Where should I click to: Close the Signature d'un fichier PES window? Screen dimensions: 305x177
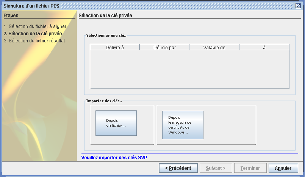[298, 5]
